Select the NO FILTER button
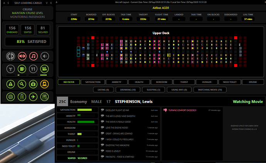The height and width of the screenshot is (163, 266). tap(69, 82)
